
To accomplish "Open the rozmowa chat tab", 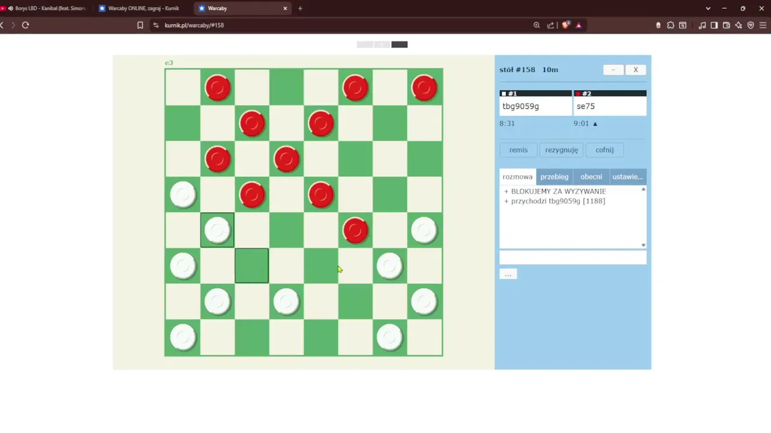I will [517, 177].
